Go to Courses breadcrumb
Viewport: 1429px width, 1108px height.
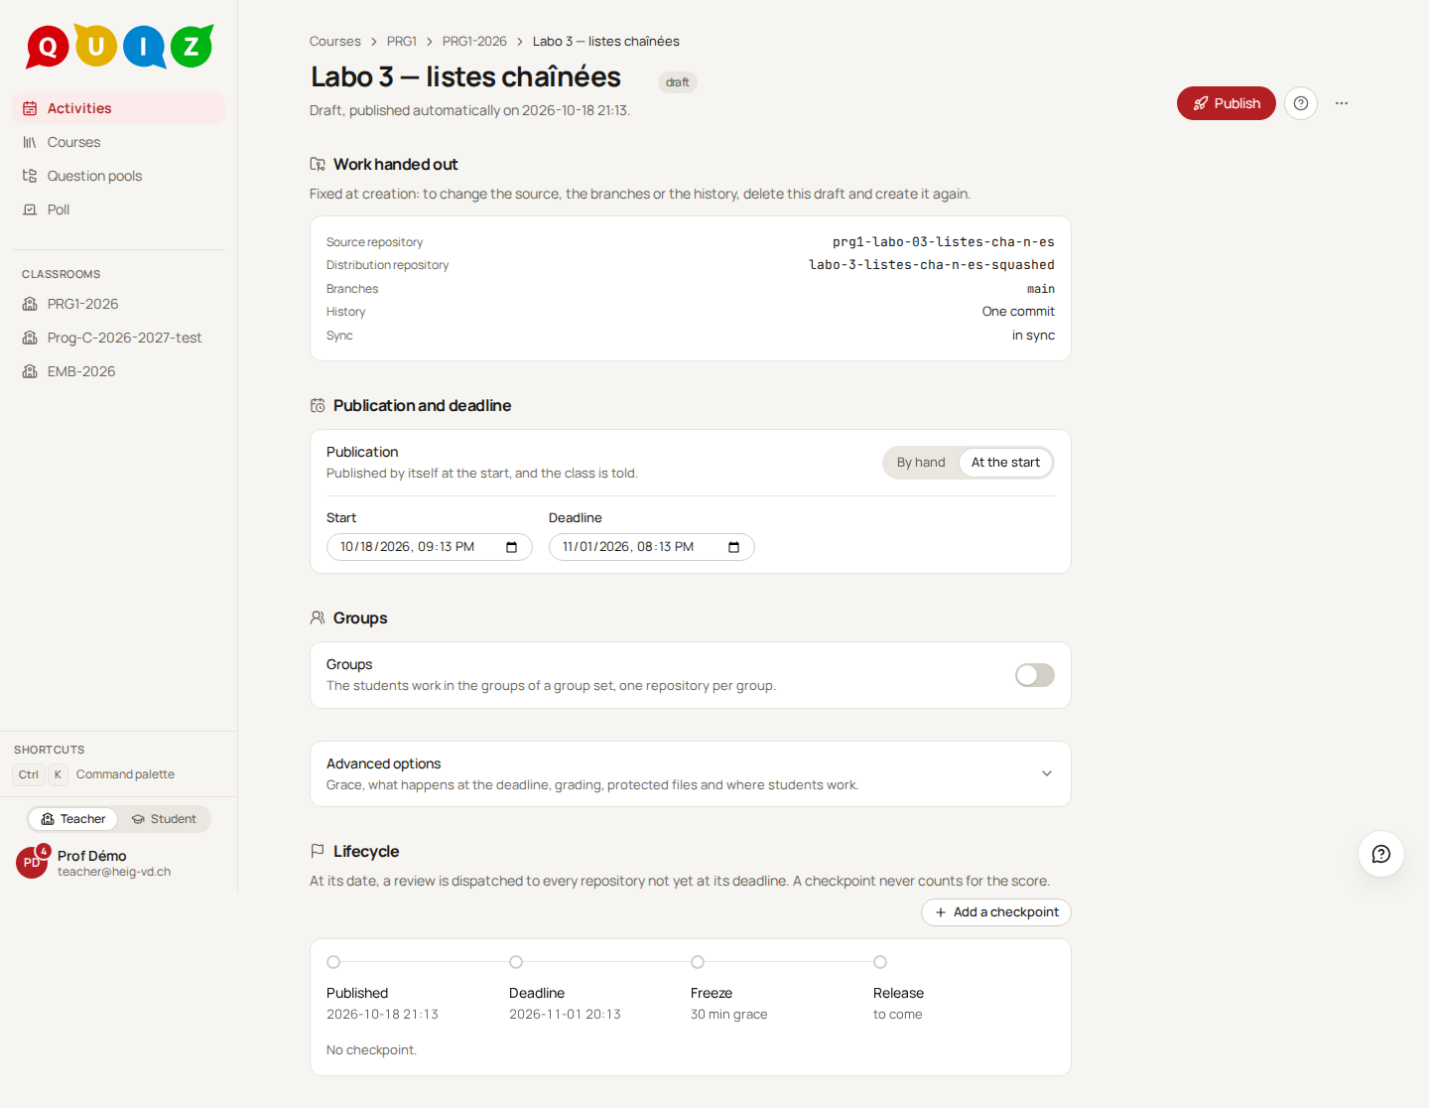tap(334, 42)
